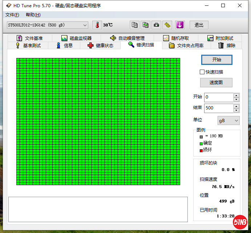Screen dimensions: 251x233
Task: Click the camera save screenshot icon
Action: click(x=156, y=25)
